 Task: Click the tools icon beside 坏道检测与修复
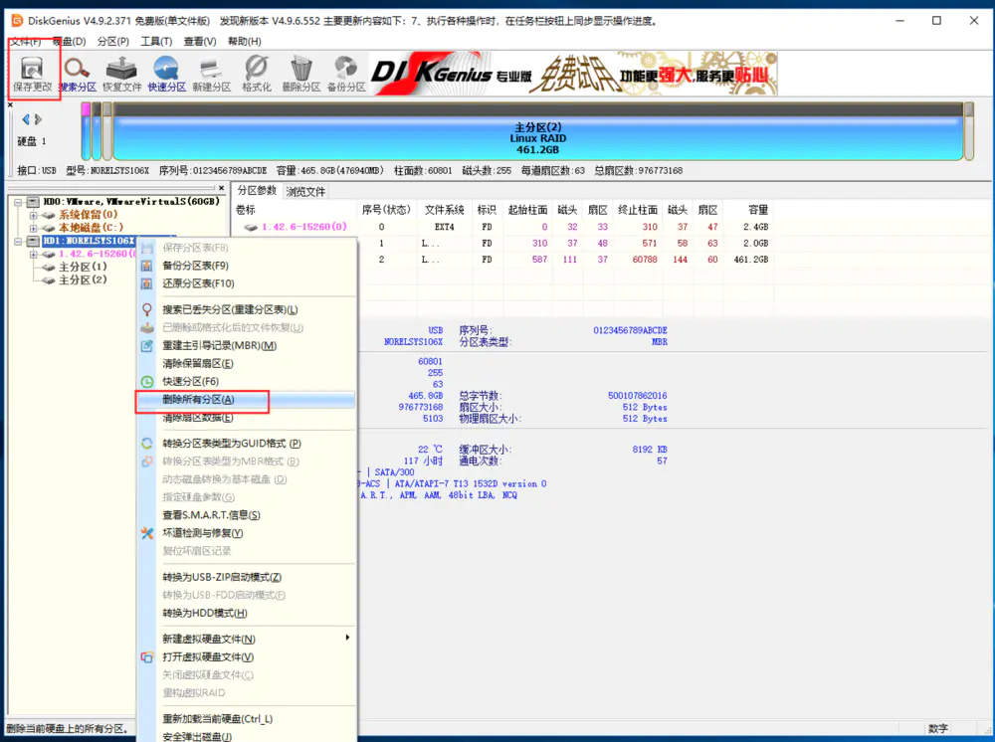coord(146,533)
